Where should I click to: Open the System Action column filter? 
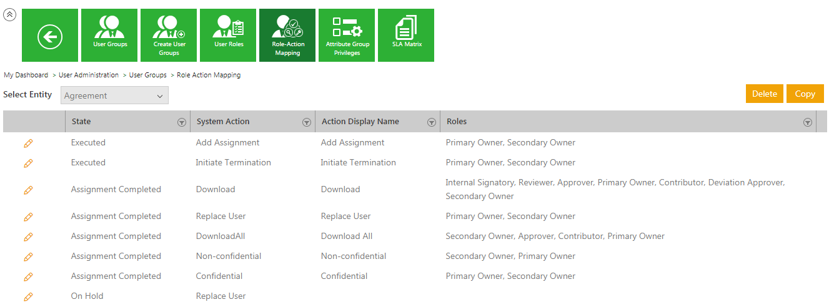coord(307,122)
